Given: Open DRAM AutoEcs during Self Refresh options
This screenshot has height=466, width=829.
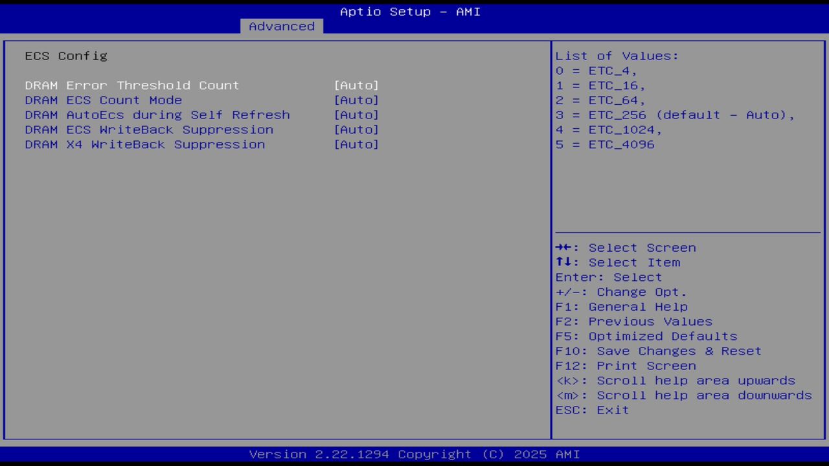Looking at the screenshot, I should click(157, 115).
